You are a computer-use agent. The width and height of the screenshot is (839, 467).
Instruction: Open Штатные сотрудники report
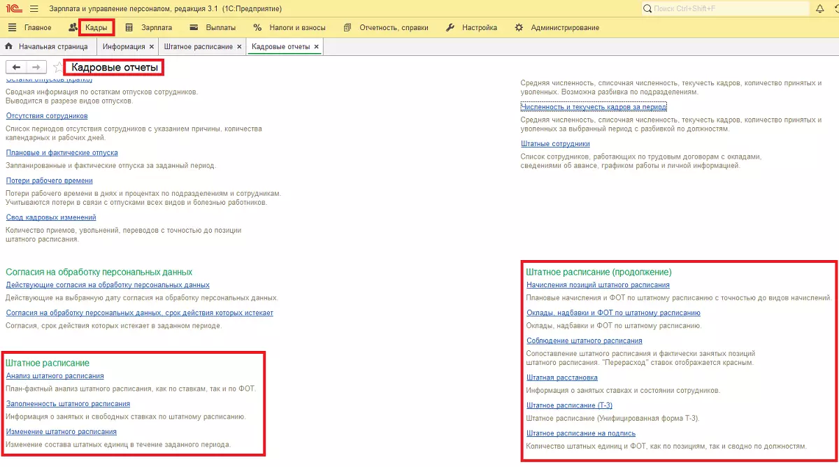tap(555, 144)
